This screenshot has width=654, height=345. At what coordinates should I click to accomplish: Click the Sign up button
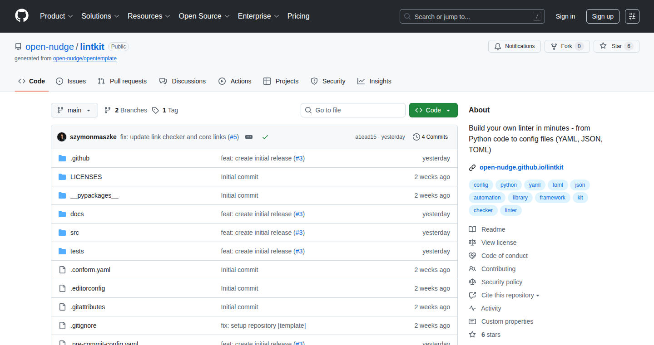[603, 16]
